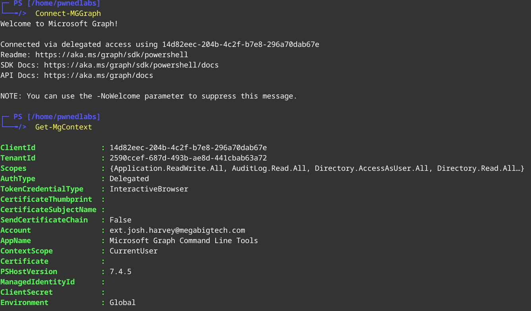Click the SendCertificateChain False value
The width and height of the screenshot is (531, 311).
pos(120,220)
